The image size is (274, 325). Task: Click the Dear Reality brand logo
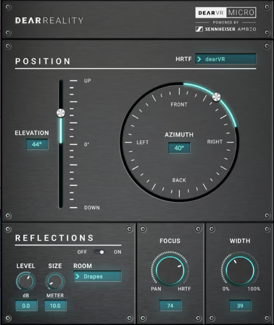pyautogui.click(x=50, y=20)
